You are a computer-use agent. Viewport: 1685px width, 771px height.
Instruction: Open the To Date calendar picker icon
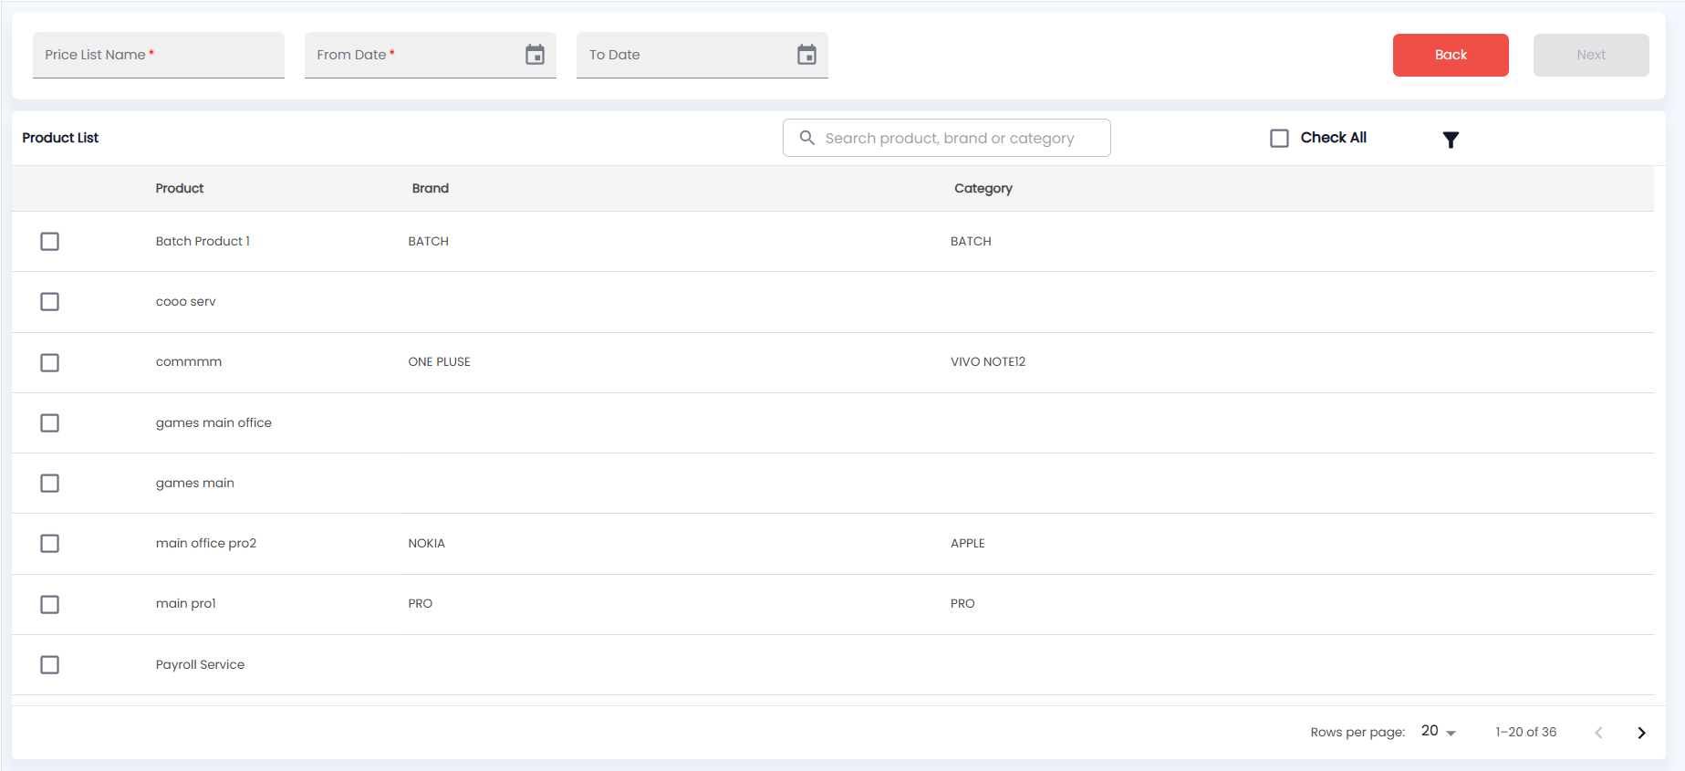point(806,55)
